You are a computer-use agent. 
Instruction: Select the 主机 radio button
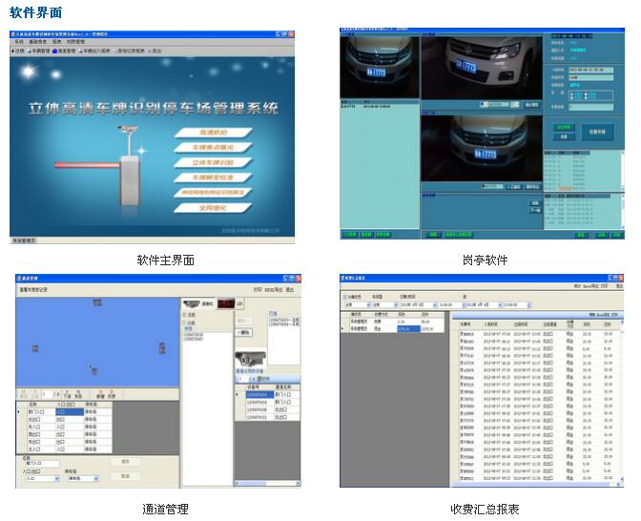(185, 314)
